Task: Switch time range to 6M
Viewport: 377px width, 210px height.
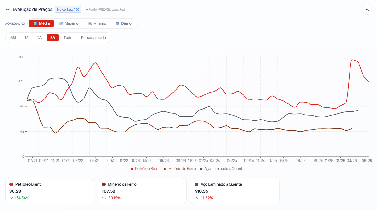Action: click(13, 38)
